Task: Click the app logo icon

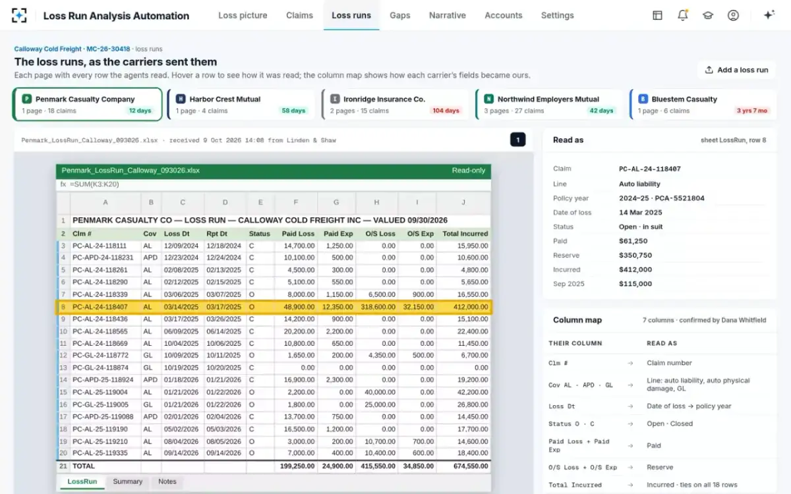Action: click(x=20, y=15)
